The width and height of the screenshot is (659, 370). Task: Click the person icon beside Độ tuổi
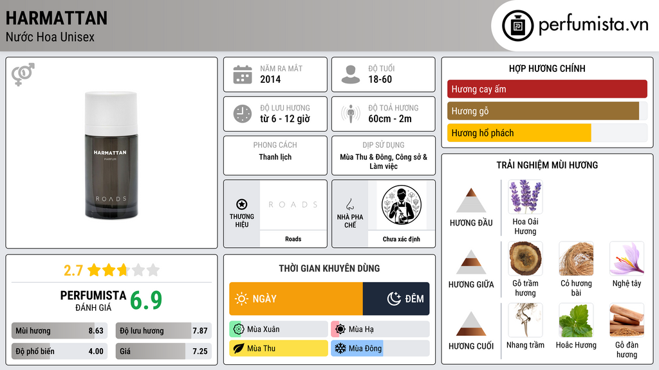[x=351, y=75]
